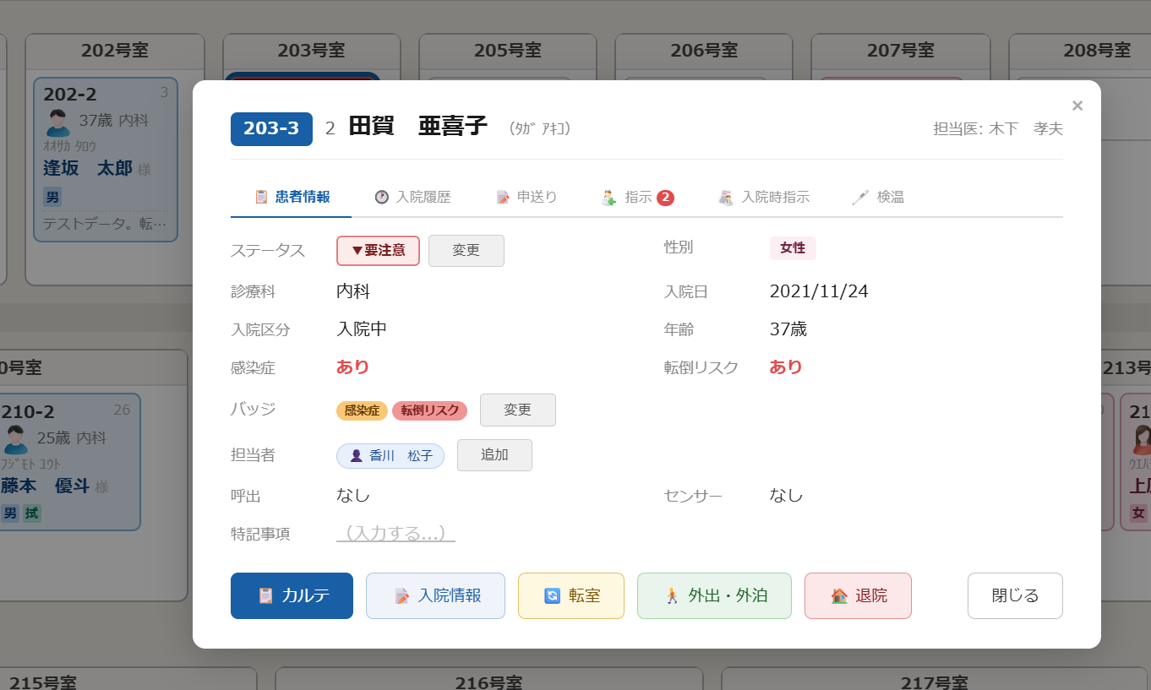The width and height of the screenshot is (1151, 690).
Task: Click the 入院情報 button
Action: click(x=435, y=595)
